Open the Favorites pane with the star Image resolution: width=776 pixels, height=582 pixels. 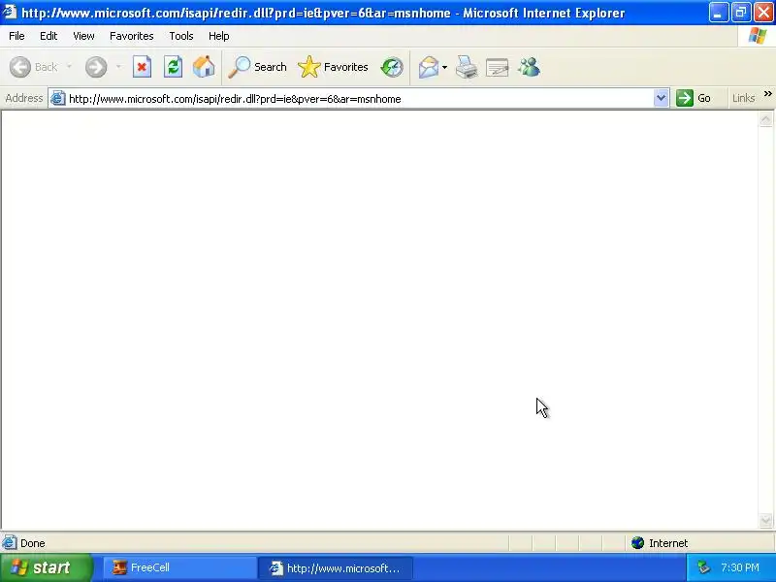[x=333, y=67]
